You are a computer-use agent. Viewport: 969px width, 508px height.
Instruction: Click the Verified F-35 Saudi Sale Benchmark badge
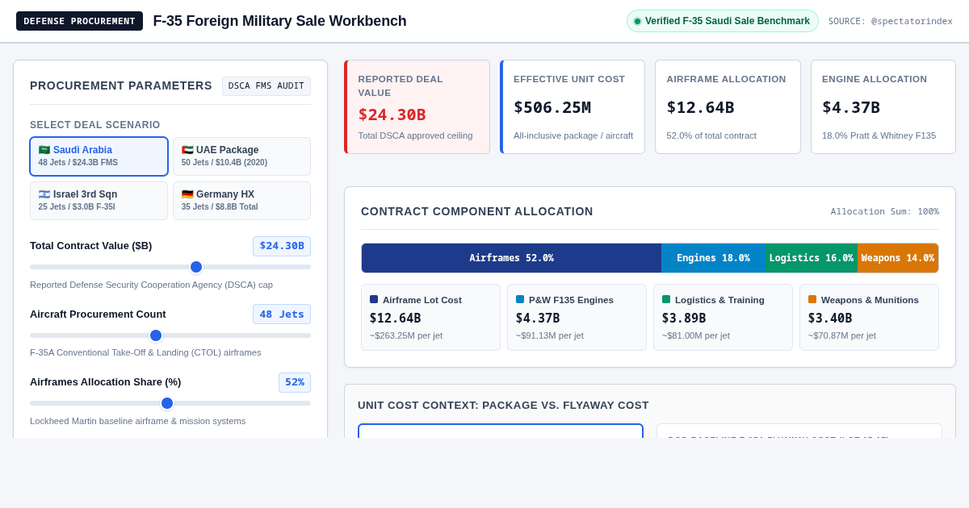723,21
